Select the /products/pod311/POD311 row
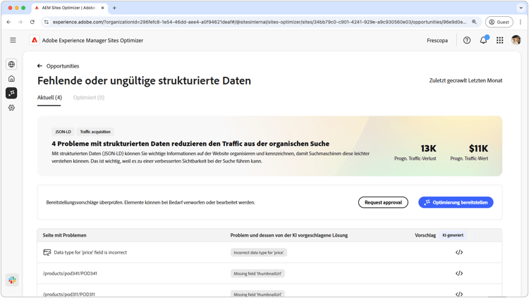 pyautogui.click(x=269, y=290)
